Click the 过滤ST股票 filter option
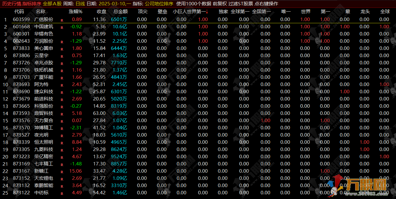This screenshot has height=199, width=396. [x=240, y=3]
